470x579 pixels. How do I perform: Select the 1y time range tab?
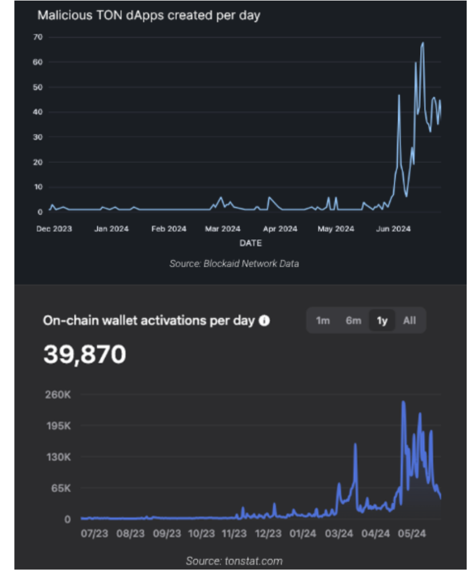(x=382, y=321)
